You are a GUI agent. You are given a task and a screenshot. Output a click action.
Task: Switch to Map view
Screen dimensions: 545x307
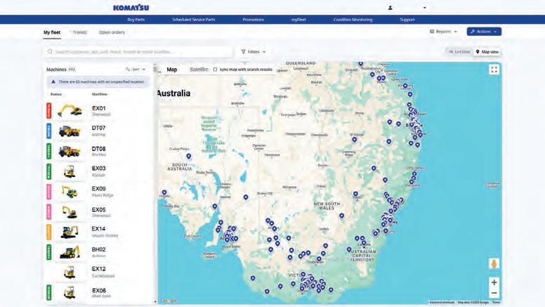487,52
